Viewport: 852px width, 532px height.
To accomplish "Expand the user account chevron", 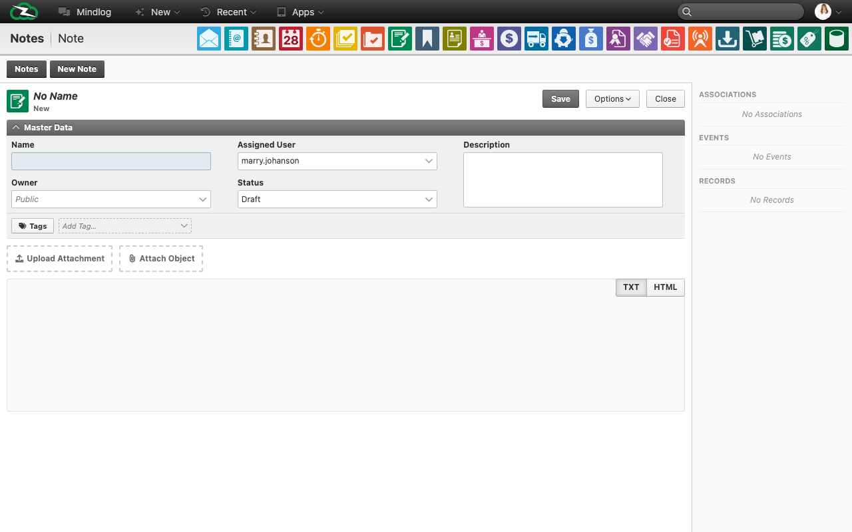I will (x=839, y=12).
